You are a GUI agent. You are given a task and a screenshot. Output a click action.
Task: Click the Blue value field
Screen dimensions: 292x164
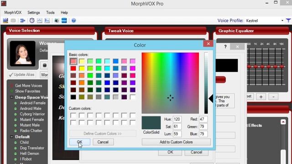(203, 133)
